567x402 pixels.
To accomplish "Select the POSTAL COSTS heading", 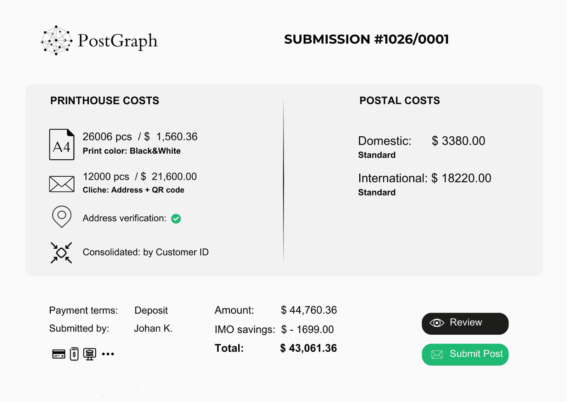I will click(399, 101).
